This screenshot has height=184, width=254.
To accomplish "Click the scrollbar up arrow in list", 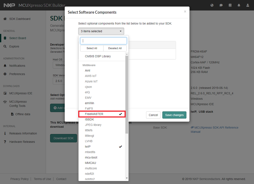I will pos(127,54).
